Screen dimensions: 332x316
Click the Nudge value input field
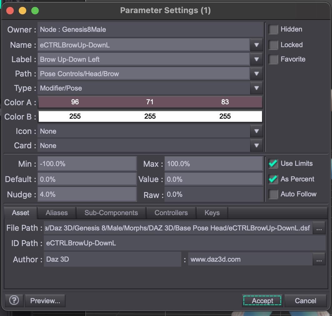click(x=87, y=195)
